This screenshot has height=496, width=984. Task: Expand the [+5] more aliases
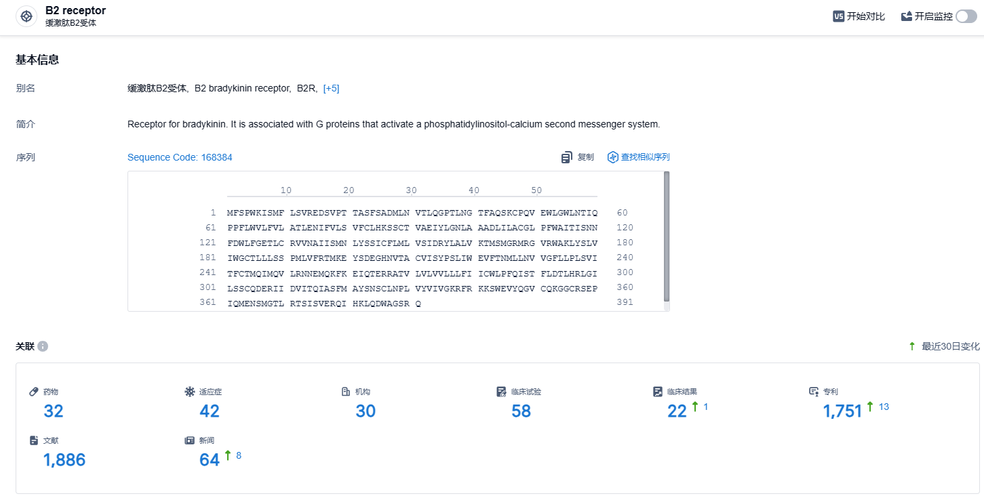(x=331, y=88)
